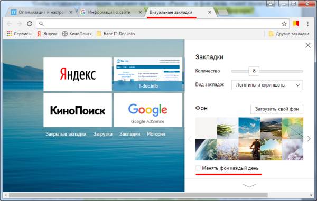Open the Сервисы apps grid

(19, 34)
